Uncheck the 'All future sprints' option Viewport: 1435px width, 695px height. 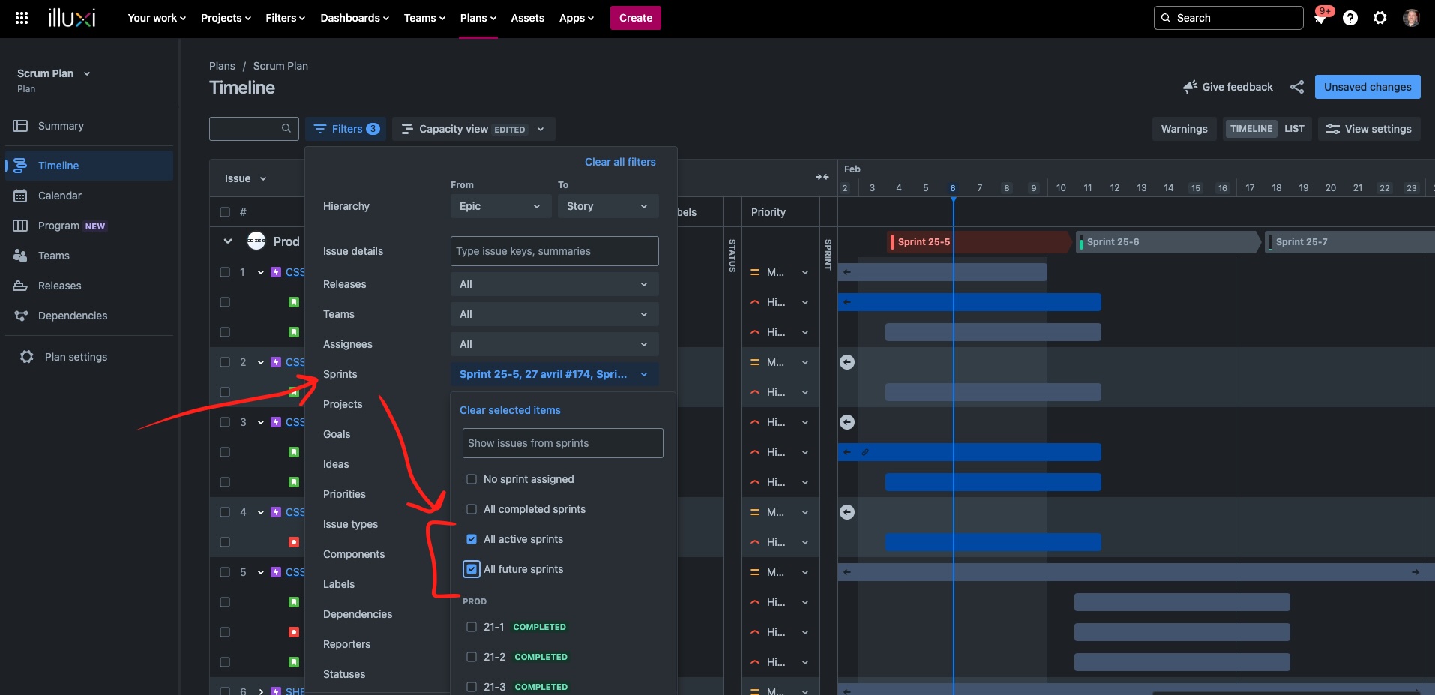click(x=472, y=569)
